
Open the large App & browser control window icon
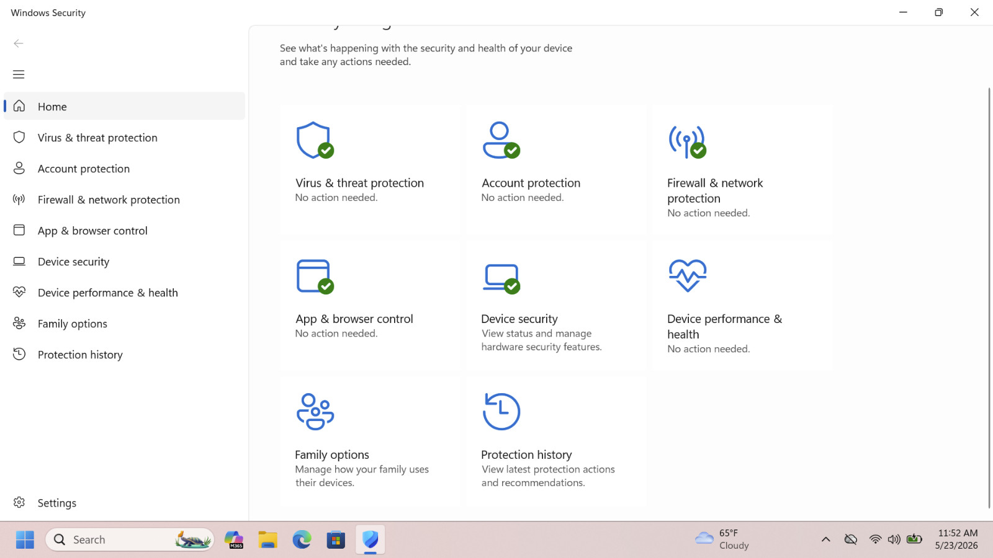click(315, 277)
